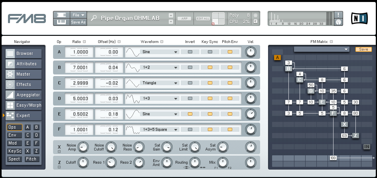The image size is (377, 178).
Task: Click operator Z block in FM Matrix
Action: pos(355,135)
